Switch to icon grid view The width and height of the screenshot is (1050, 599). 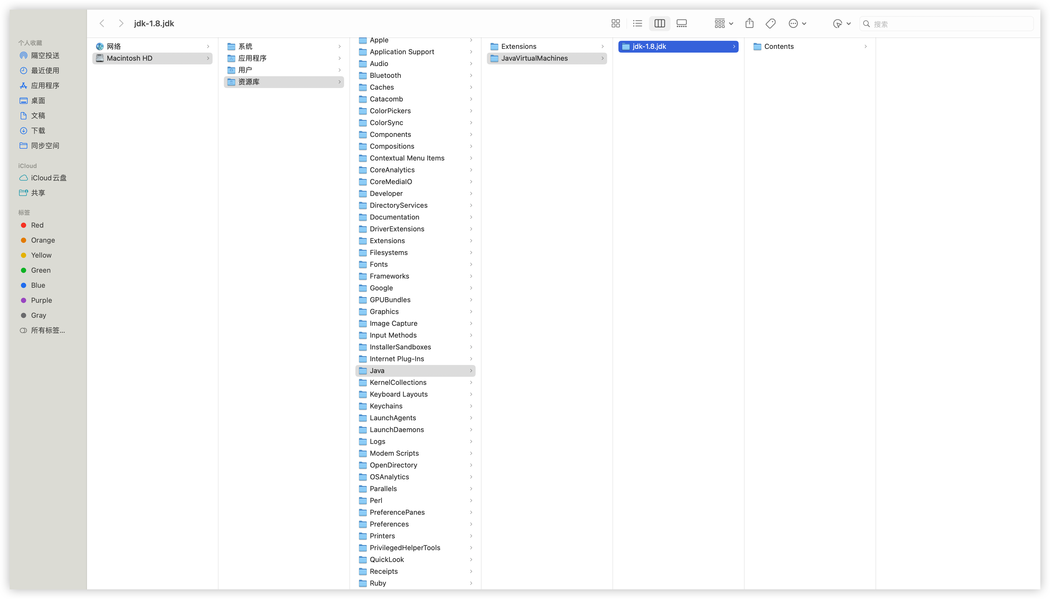point(615,23)
